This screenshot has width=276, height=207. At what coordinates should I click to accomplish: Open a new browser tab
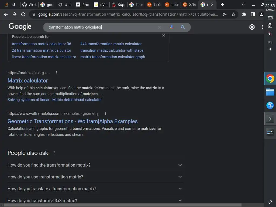pyautogui.click(x=222, y=5)
